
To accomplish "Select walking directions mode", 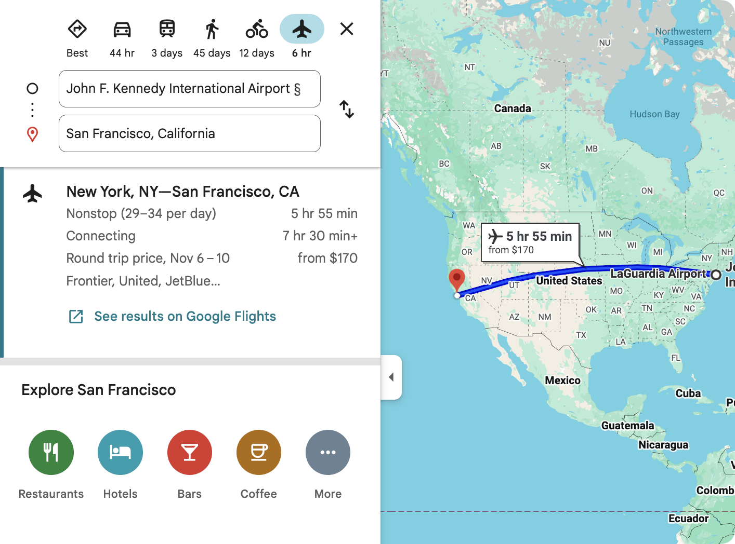I will click(x=212, y=29).
